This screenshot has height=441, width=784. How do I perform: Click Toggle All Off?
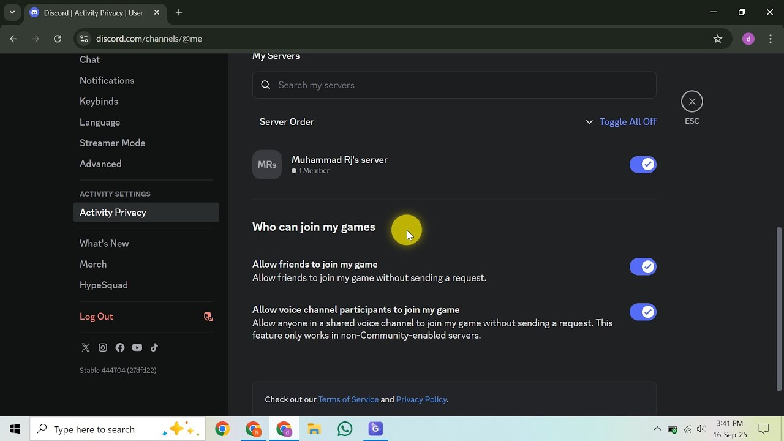(628, 122)
